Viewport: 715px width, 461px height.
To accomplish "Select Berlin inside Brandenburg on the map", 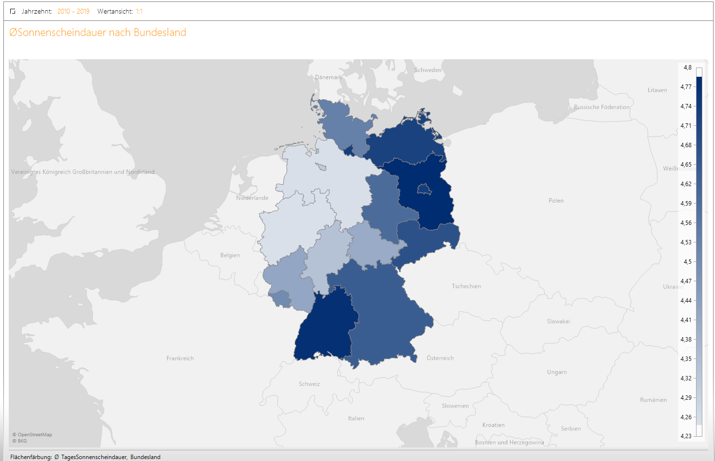I will pyautogui.click(x=425, y=188).
